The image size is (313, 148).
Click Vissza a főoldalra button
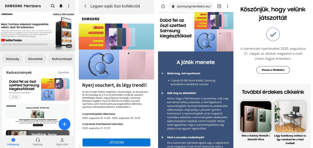coord(273,70)
